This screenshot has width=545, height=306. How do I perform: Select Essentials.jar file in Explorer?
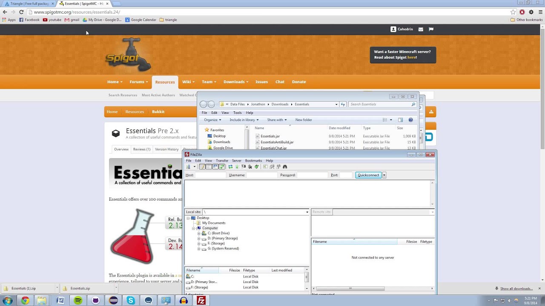[270, 136]
